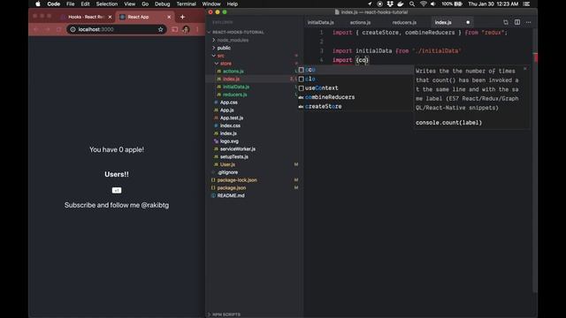This screenshot has width=566, height=318.
Task: Open User.js file
Action: click(x=227, y=164)
